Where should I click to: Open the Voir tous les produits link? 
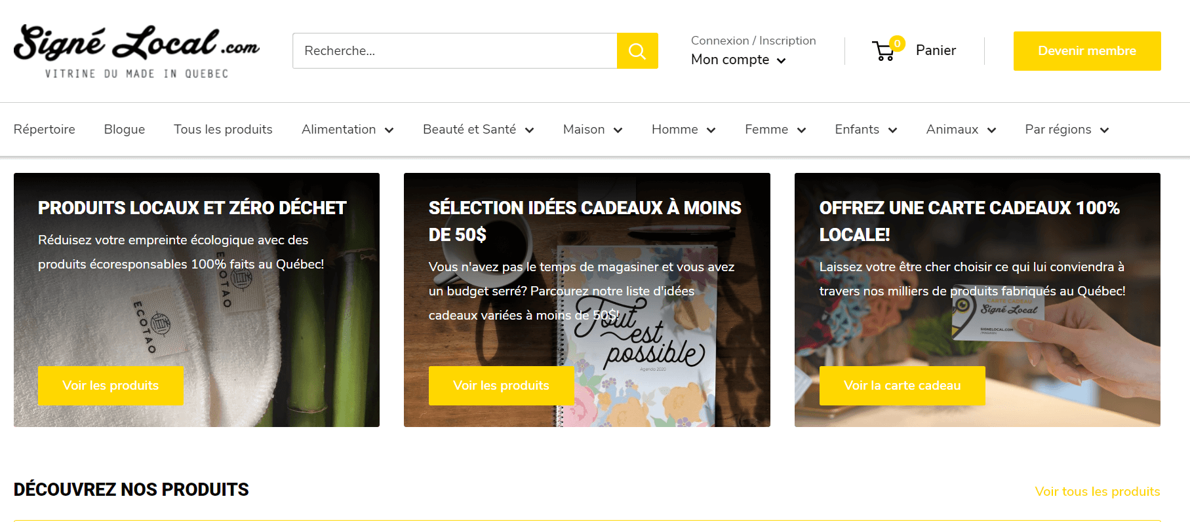(1097, 491)
